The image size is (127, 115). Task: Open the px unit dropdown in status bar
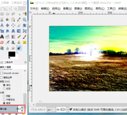[51, 110]
